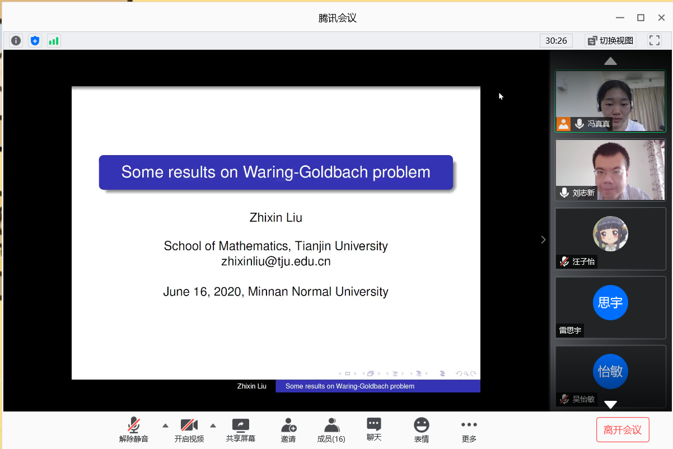Open the meeting info icon
The width and height of the screenshot is (673, 449).
pos(16,40)
